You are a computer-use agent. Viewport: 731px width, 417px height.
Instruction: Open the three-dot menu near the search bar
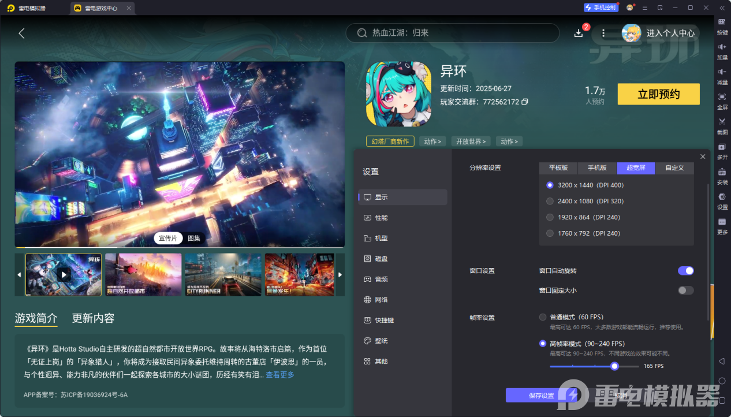coord(603,33)
